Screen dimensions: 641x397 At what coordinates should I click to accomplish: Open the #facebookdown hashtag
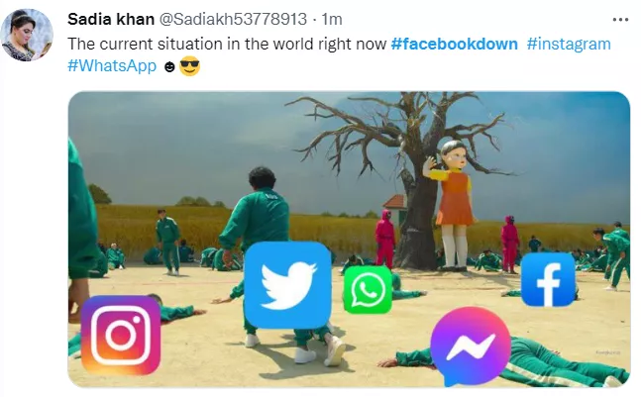tap(454, 44)
